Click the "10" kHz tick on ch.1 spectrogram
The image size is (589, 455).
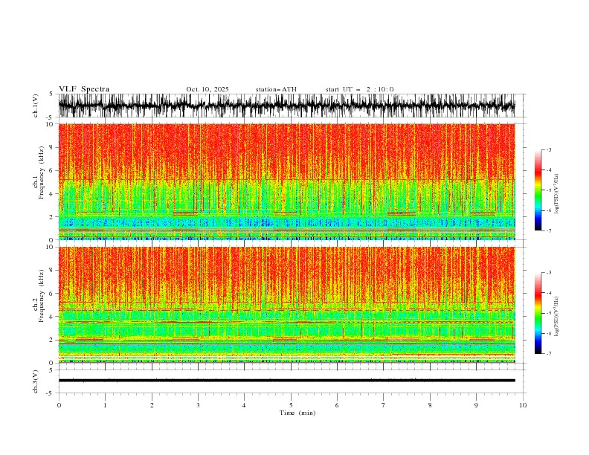pyautogui.click(x=51, y=124)
